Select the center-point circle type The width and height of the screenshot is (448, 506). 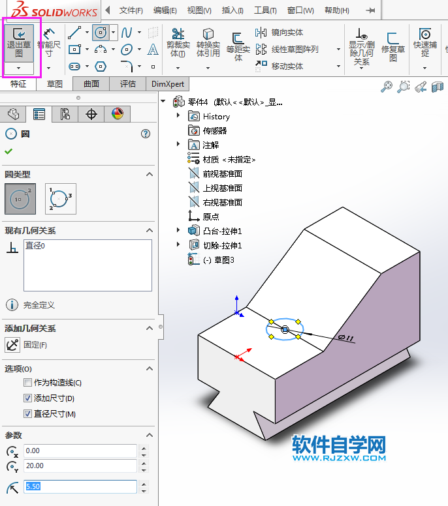(20, 199)
